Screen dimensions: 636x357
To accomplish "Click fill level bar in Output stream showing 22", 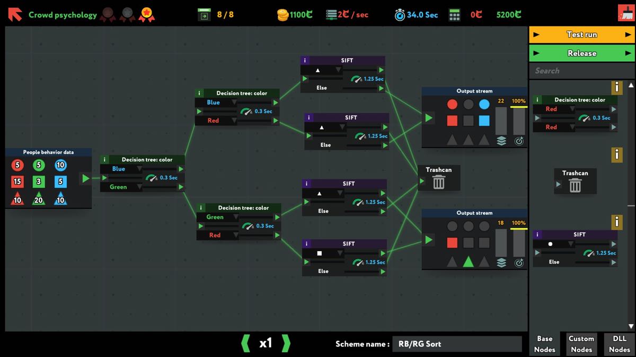I will pos(501,120).
